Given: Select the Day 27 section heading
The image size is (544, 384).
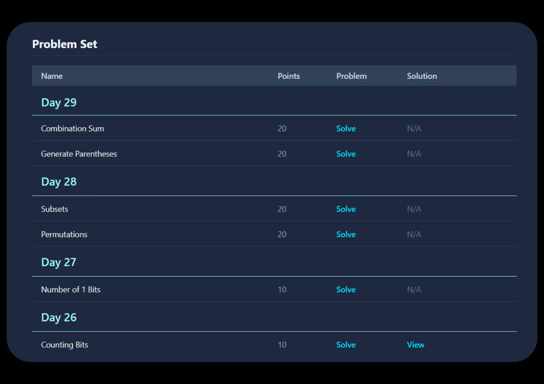Looking at the screenshot, I should click(59, 262).
